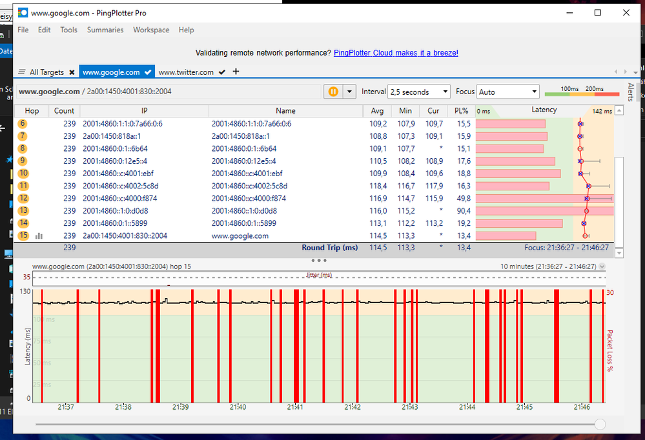The height and width of the screenshot is (440, 645).
Task: Pause the trace with the orange pause button
Action: click(333, 91)
